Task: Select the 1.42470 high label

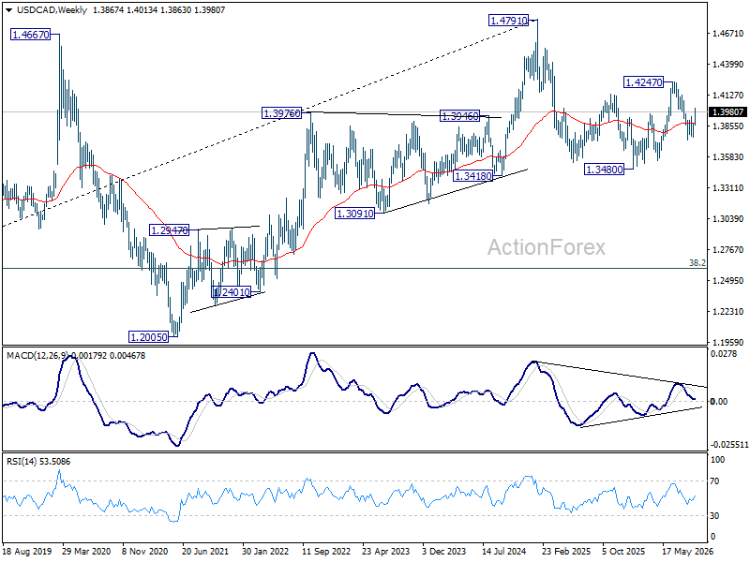Action: pyautogui.click(x=644, y=82)
